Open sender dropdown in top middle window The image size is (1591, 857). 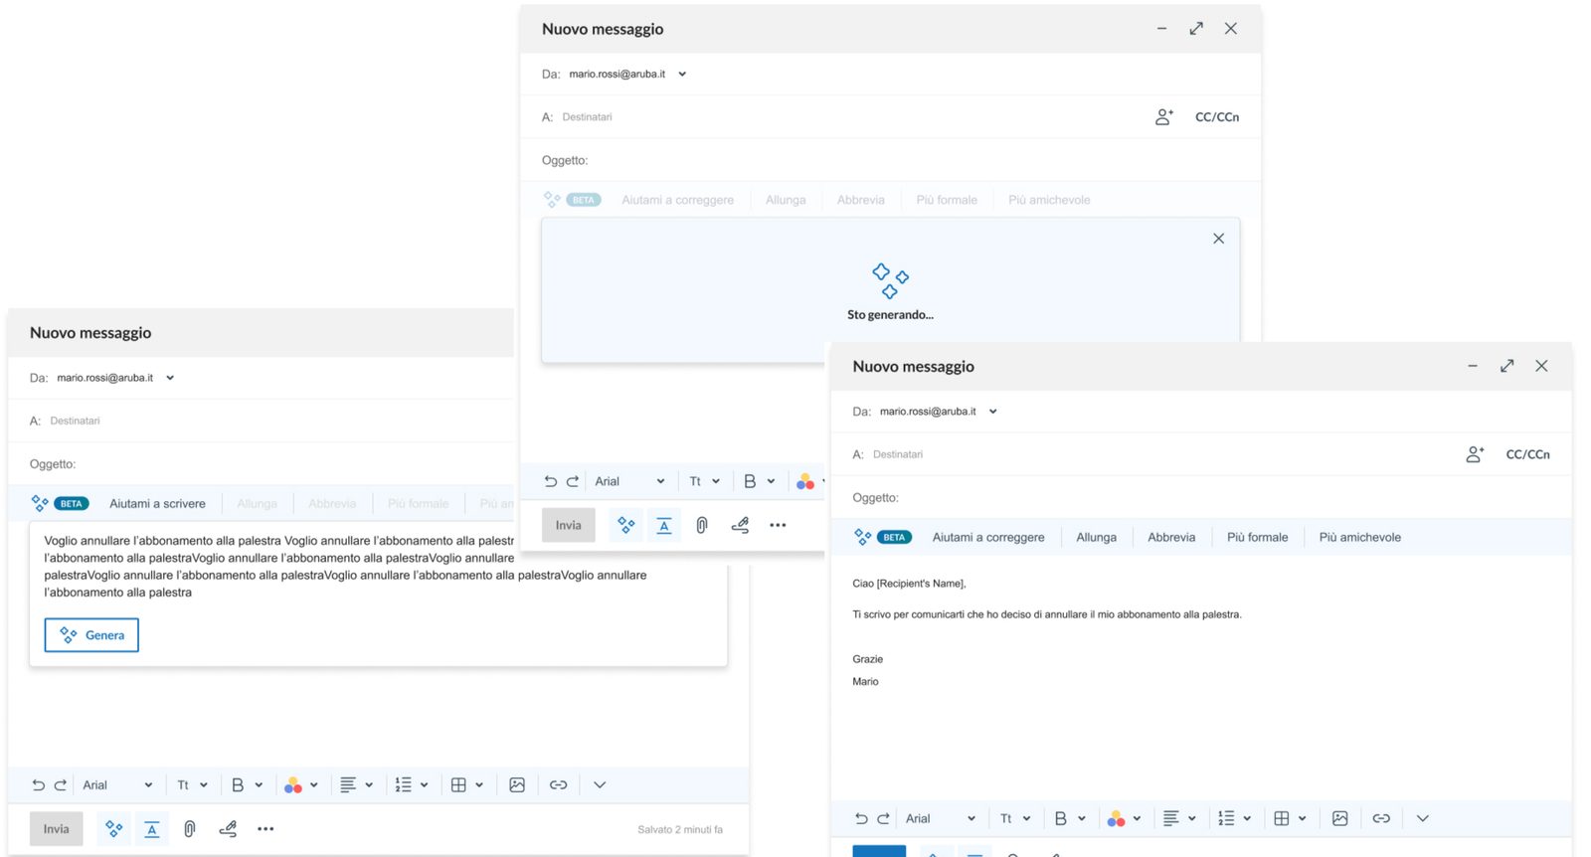click(x=682, y=75)
